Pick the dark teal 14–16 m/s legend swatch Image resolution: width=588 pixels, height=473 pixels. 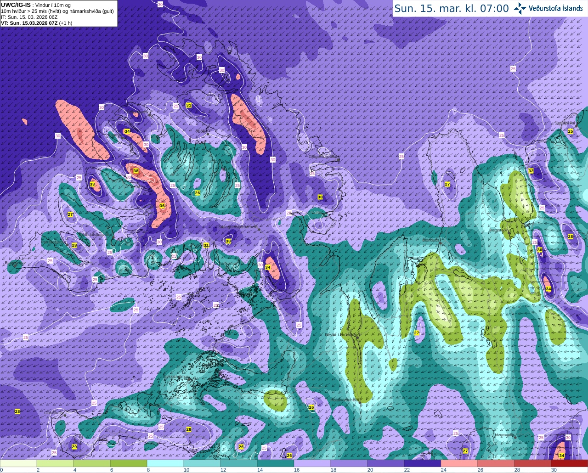point(276,463)
